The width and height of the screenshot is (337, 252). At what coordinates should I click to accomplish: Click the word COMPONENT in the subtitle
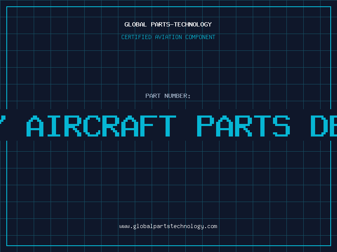[x=200, y=37]
